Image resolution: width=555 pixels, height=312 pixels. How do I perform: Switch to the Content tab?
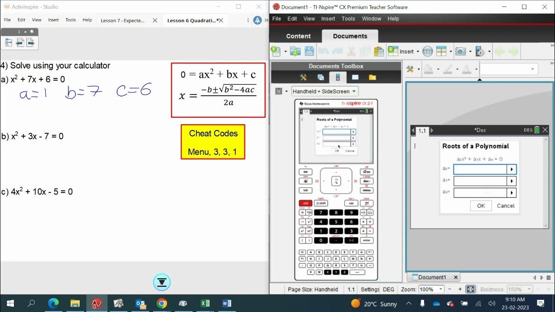(298, 36)
